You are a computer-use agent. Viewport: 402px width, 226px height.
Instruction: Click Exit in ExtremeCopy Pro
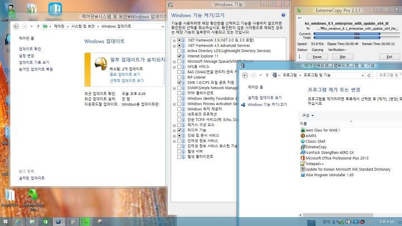(390, 57)
